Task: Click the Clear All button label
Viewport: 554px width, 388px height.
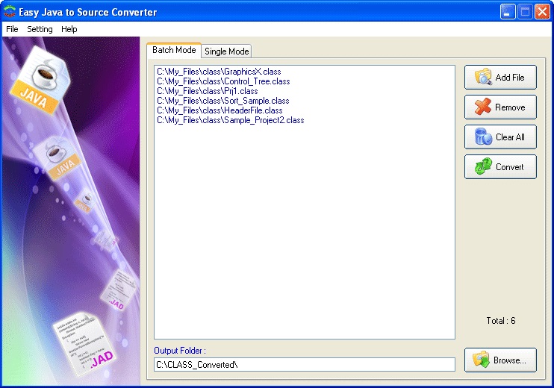Action: point(510,137)
